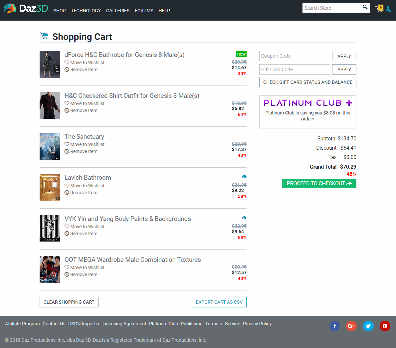This screenshot has height=348, width=396.
Task: Go to the FORUMS section
Action: [x=144, y=11]
